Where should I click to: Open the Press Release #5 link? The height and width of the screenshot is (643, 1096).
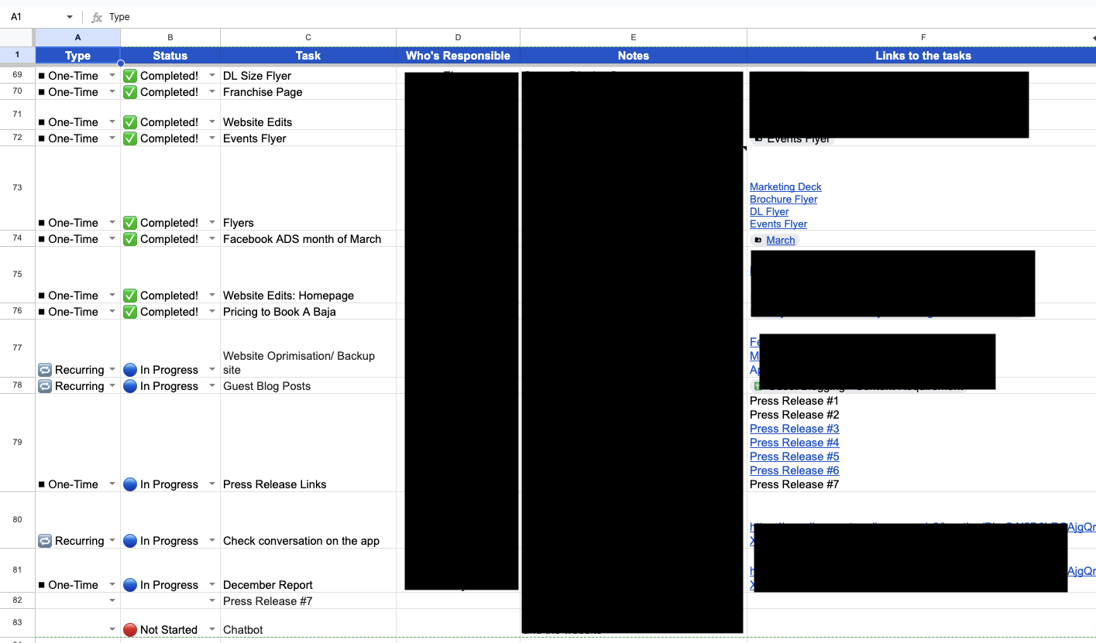tap(794, 457)
